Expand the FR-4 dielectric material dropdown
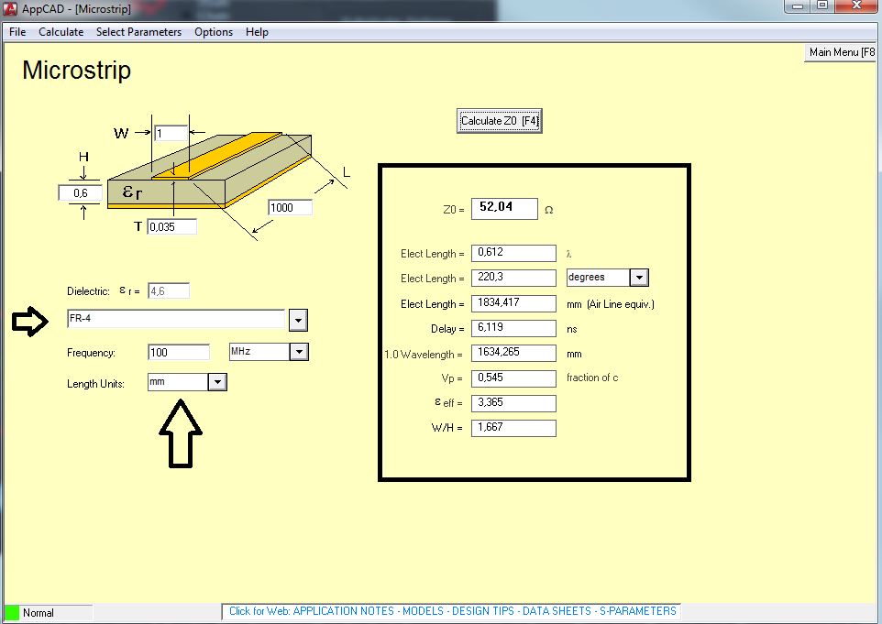882x624 pixels. (x=298, y=320)
